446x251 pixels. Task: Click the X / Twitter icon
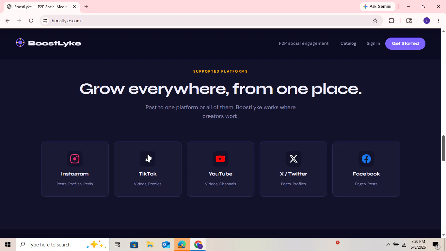[293, 159]
